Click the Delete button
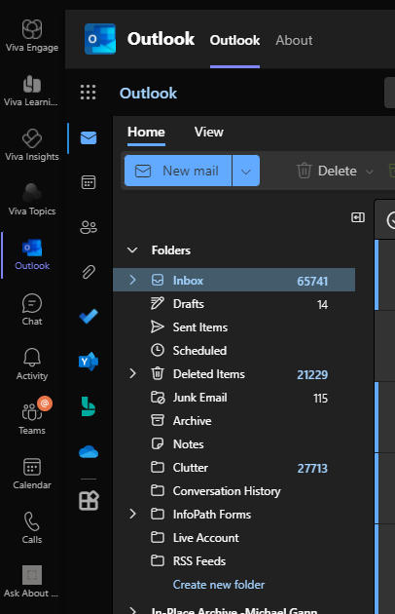395x614 pixels. (327, 172)
